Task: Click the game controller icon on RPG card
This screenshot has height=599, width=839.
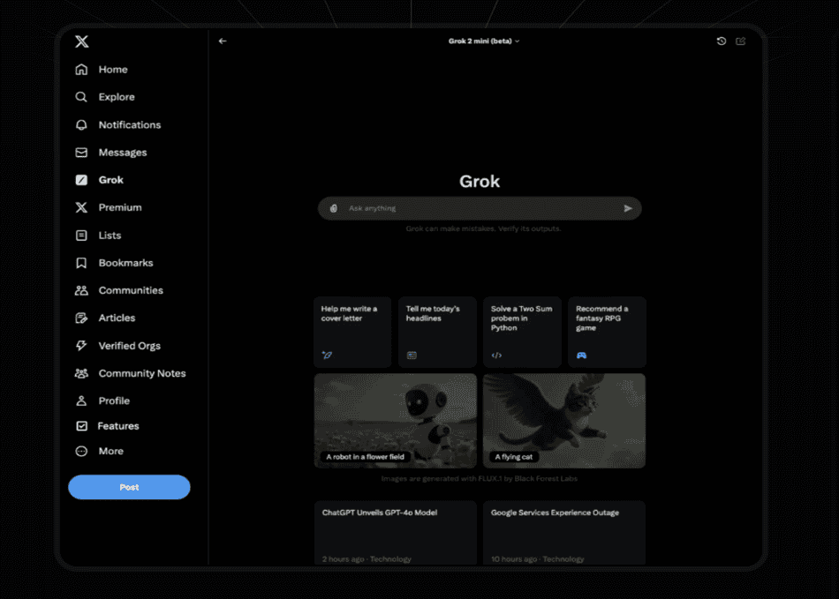Action: 582,355
